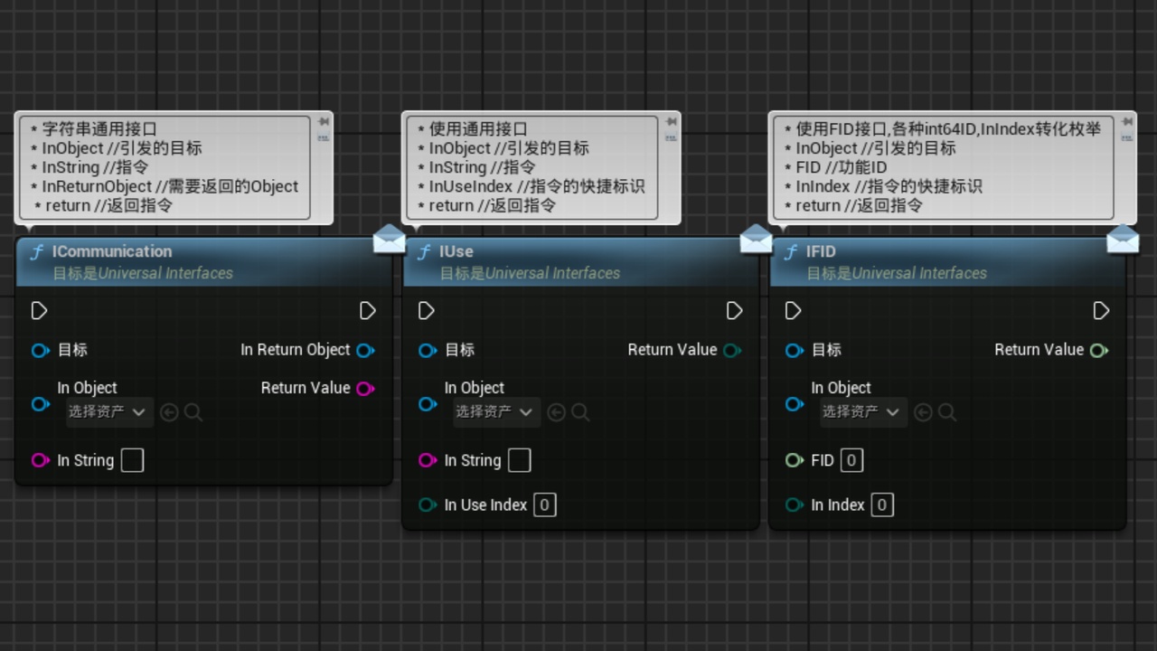Browse to asset magnifier on IUse In Object

point(581,412)
